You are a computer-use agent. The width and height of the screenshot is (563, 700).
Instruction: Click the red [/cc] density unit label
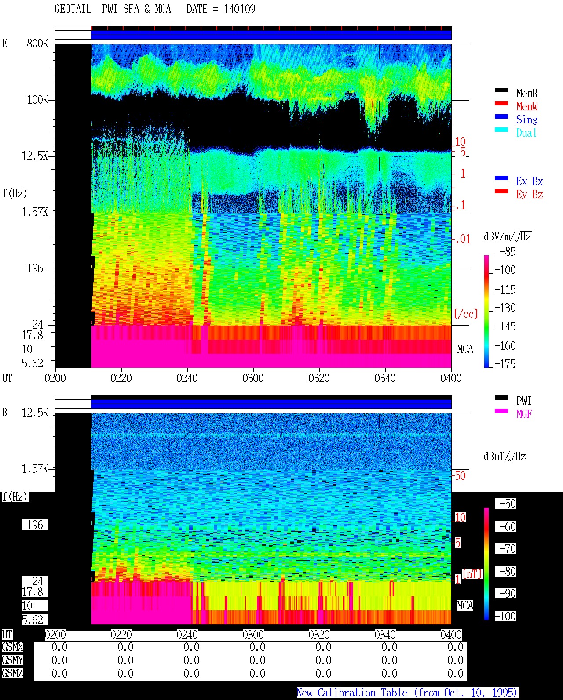tap(466, 314)
